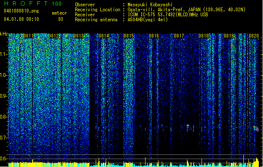Click the 0.8 kHz axis tick label
This screenshot has width=263, height=167.
4,117
